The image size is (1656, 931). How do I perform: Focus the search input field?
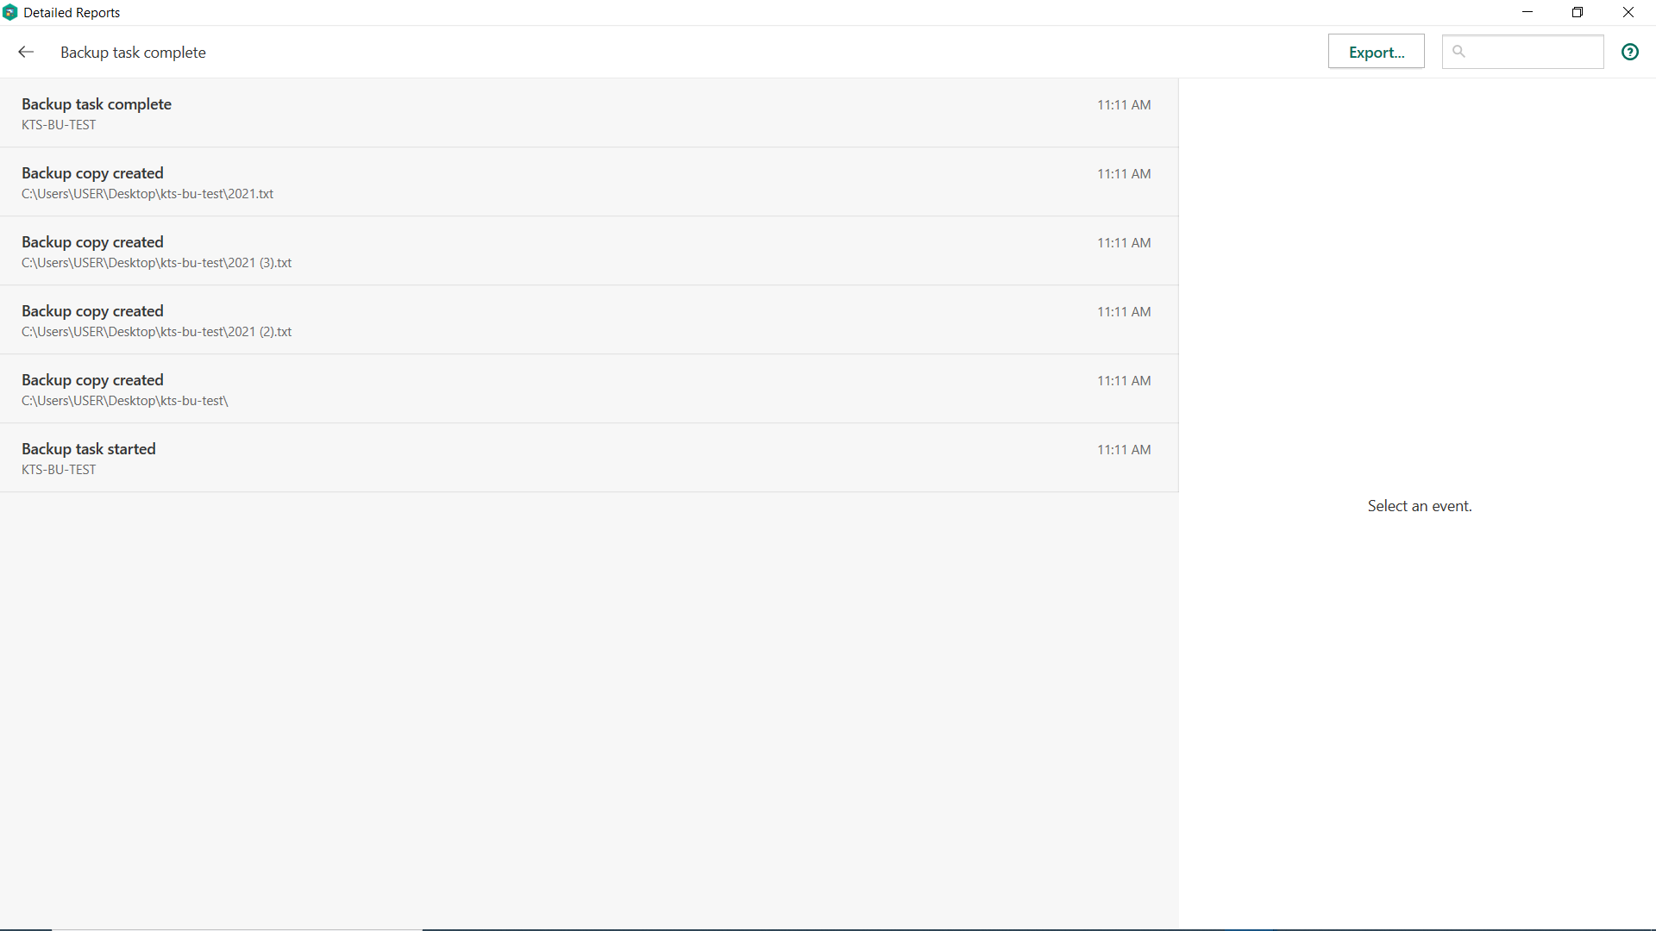[1535, 53]
